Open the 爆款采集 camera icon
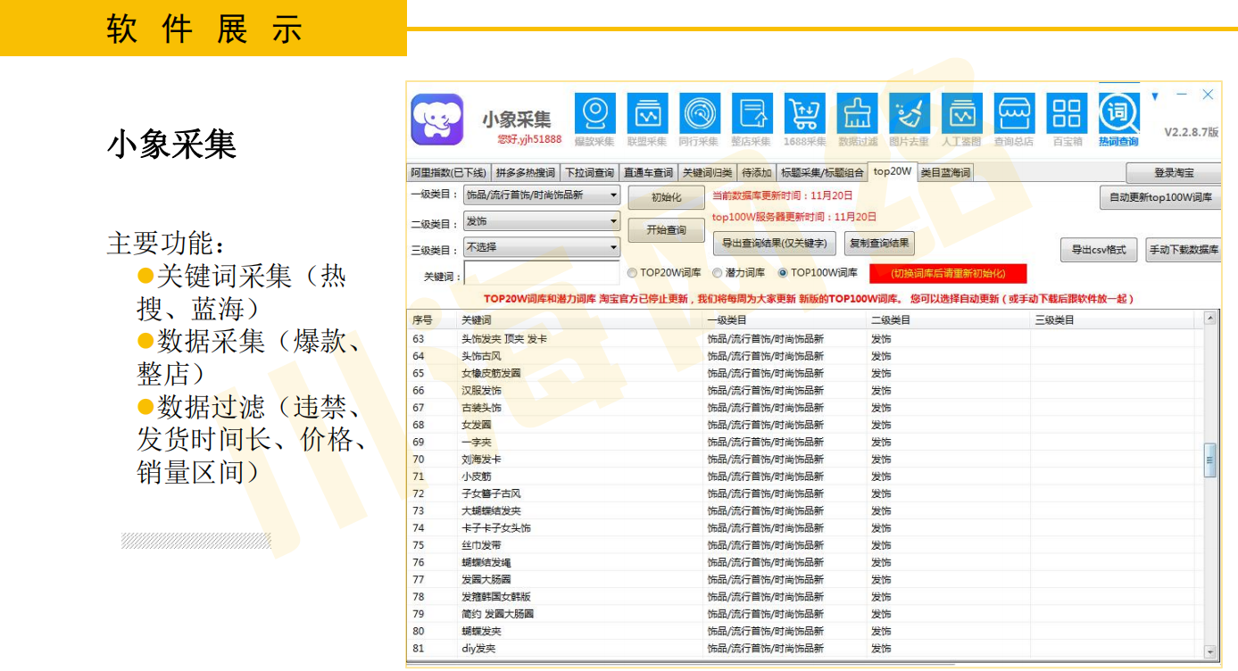Image resolution: width=1238 pixels, height=671 pixels. 594,114
